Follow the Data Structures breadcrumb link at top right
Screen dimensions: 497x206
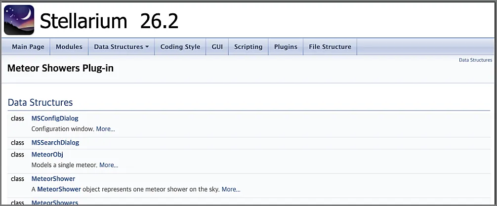coord(475,60)
